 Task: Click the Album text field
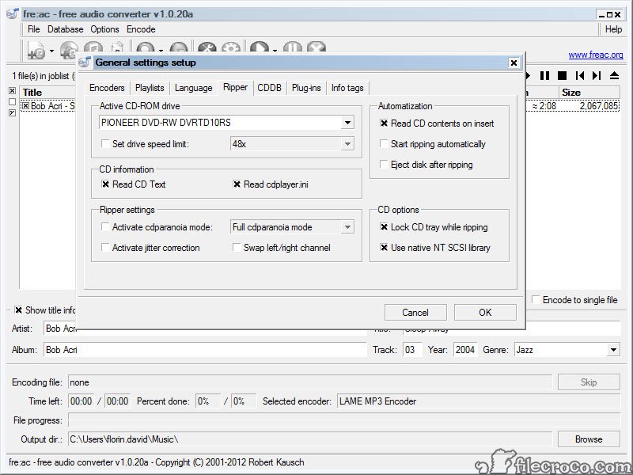204,350
